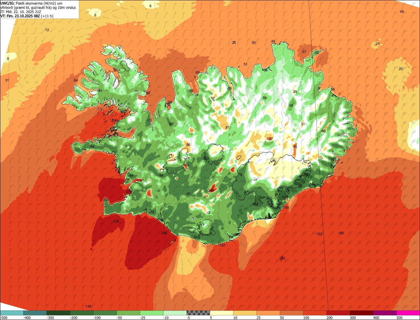Click the map value "202" over the southern sea

tap(282, 258)
